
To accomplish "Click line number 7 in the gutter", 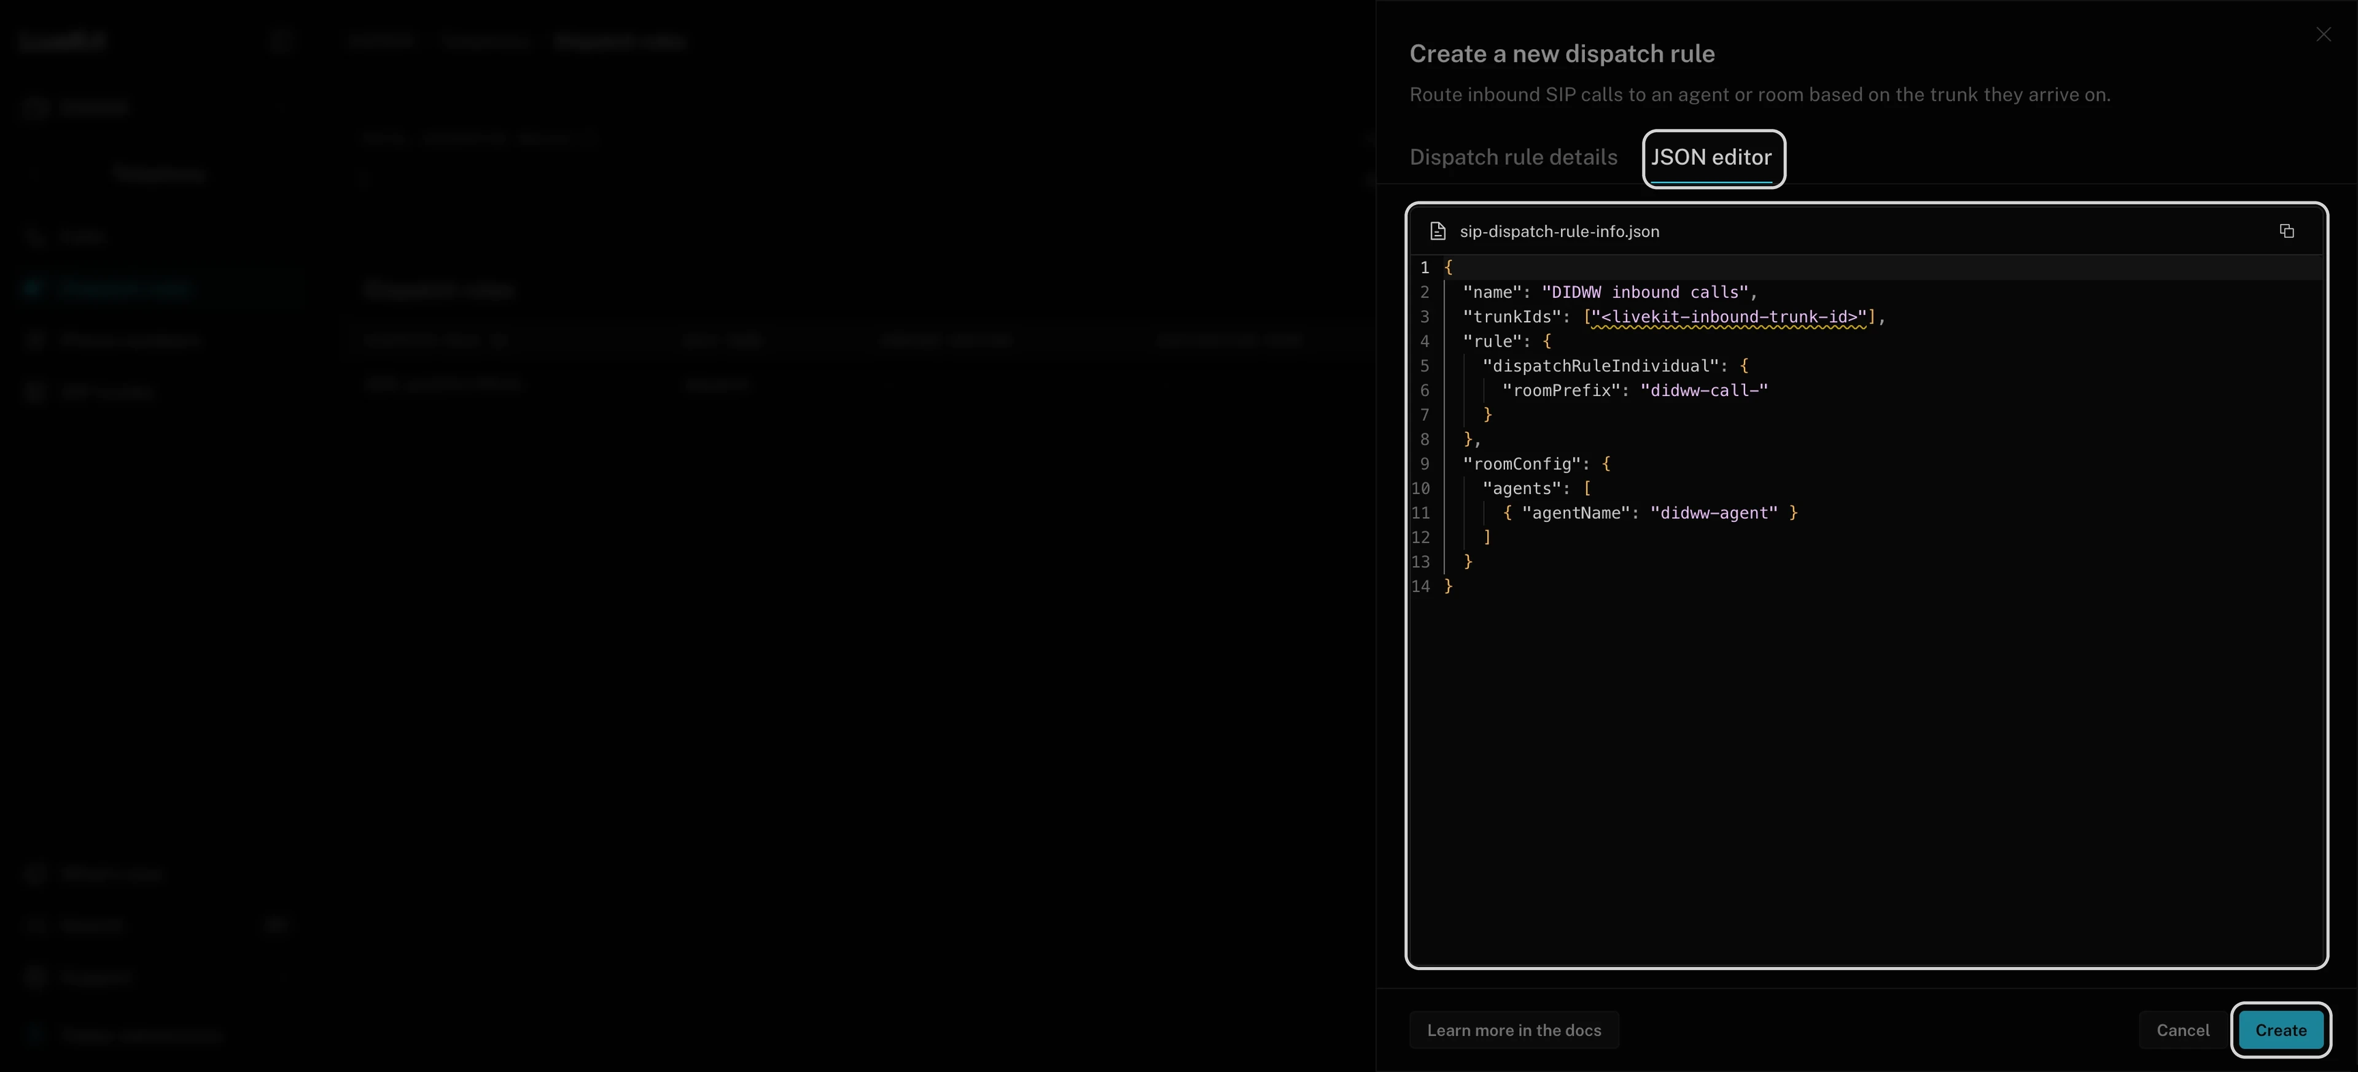I will [1425, 414].
